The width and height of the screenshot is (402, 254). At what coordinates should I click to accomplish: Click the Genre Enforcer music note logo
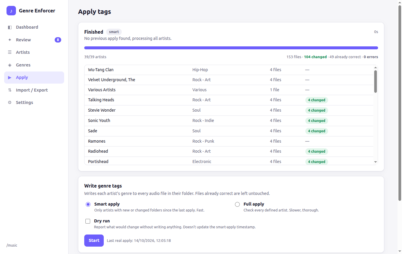(11, 11)
